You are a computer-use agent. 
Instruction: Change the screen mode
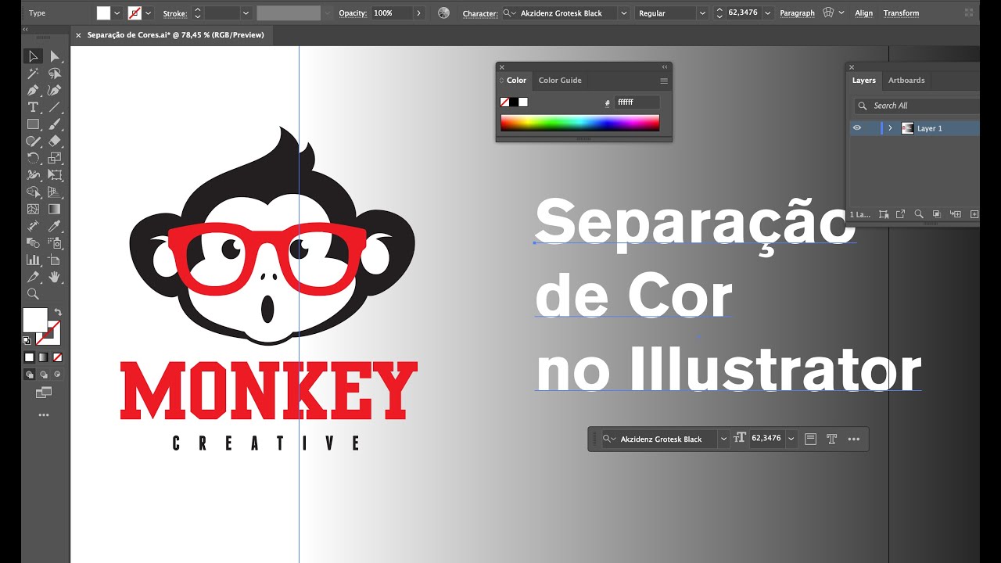point(43,393)
